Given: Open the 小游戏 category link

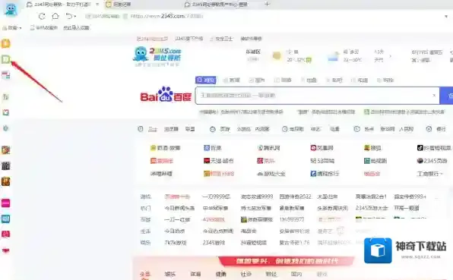Looking at the screenshot, I should tap(243, 129).
